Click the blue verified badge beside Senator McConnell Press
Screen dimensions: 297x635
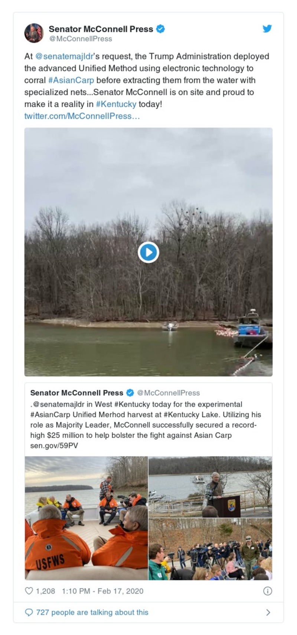160,29
